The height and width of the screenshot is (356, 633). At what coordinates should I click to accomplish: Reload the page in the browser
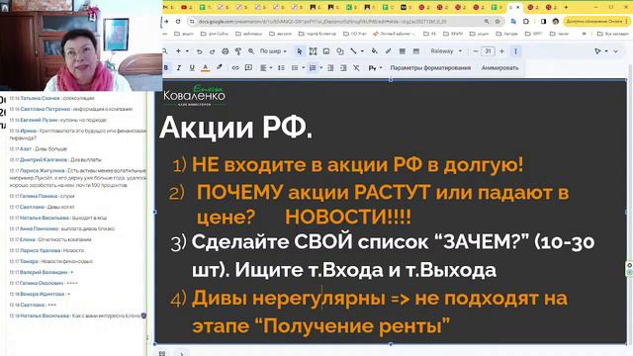[178, 22]
